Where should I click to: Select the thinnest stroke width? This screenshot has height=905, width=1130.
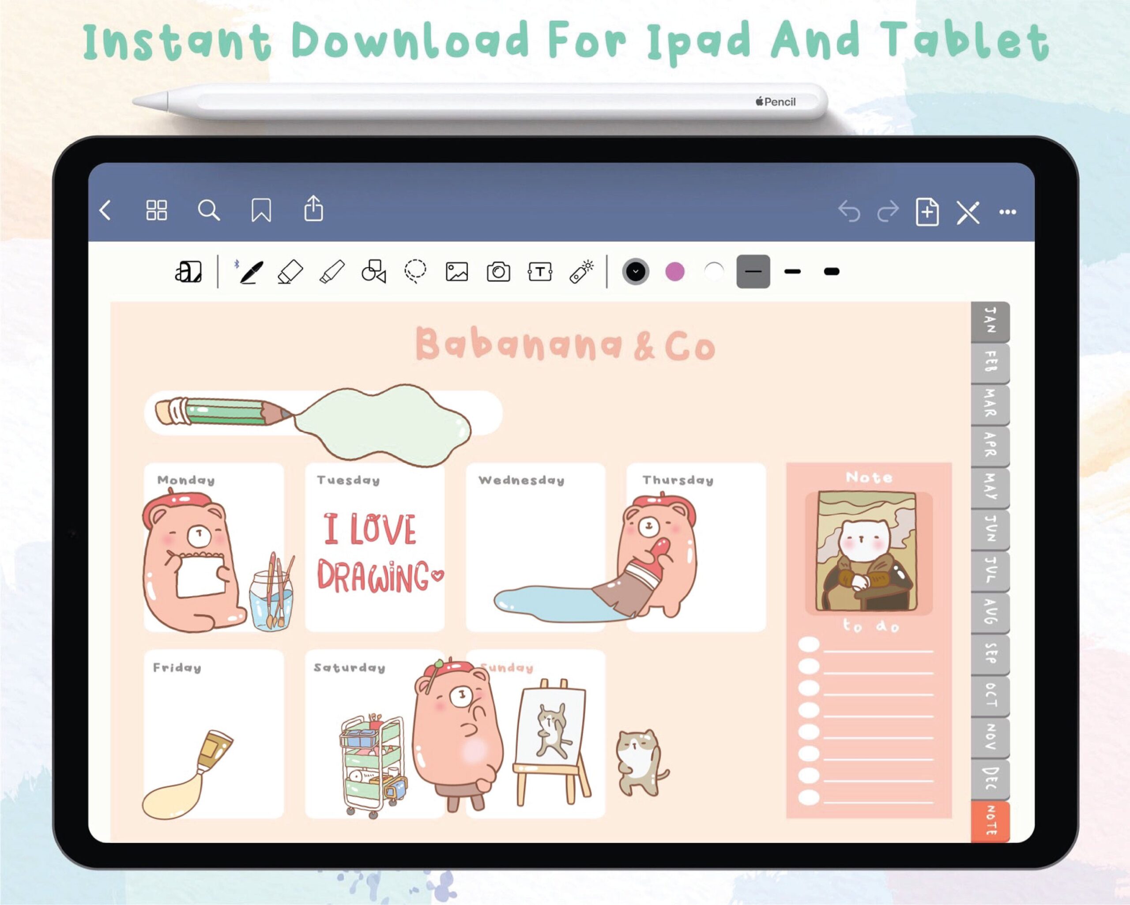753,271
